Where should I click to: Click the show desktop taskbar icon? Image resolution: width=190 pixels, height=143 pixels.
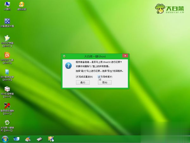[x=16, y=139]
